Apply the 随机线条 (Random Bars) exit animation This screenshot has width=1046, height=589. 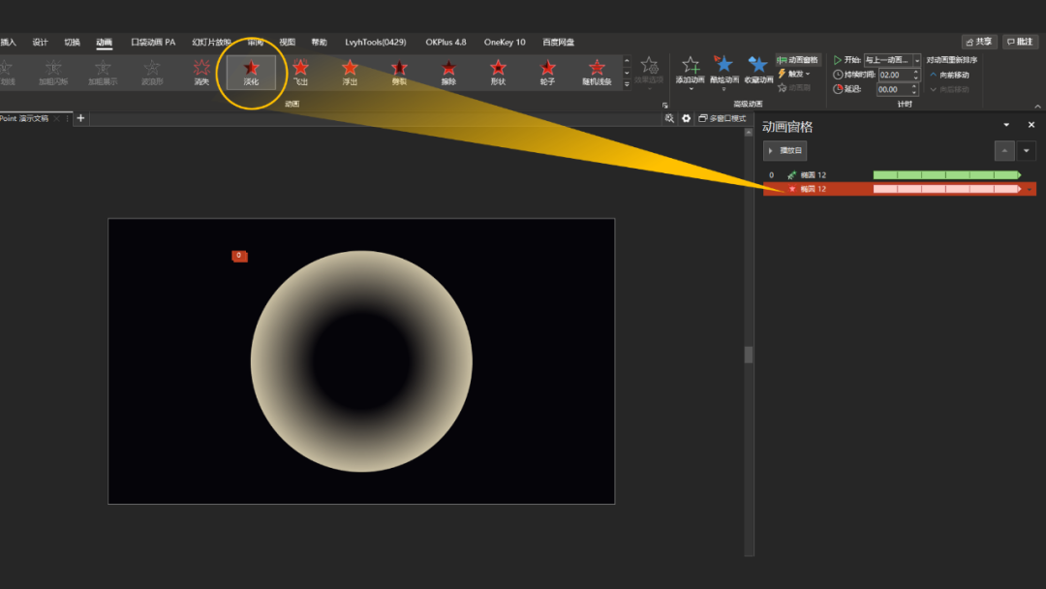pos(597,72)
